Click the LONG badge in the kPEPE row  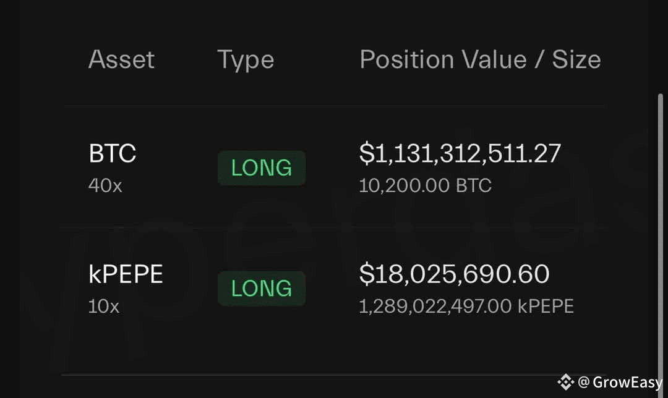(x=262, y=288)
